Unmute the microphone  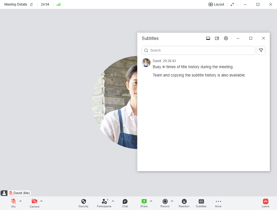[x=13, y=201]
